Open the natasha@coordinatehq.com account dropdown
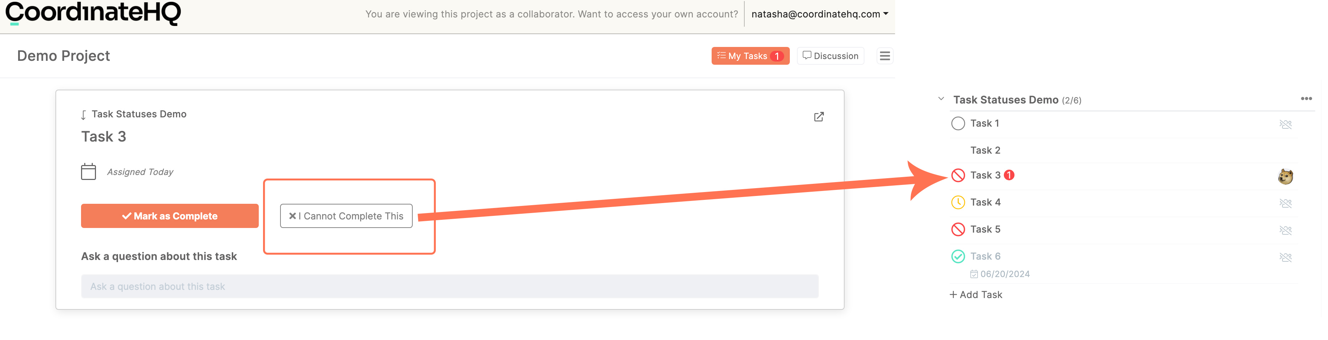The image size is (1328, 340). tap(819, 14)
